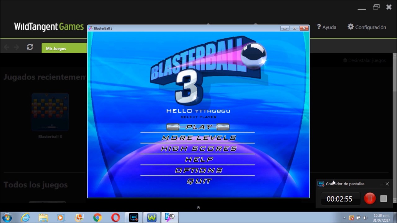This screenshot has height=223, width=397.
Task: Switch to BlasterBall taskbar icon
Action: point(170,217)
